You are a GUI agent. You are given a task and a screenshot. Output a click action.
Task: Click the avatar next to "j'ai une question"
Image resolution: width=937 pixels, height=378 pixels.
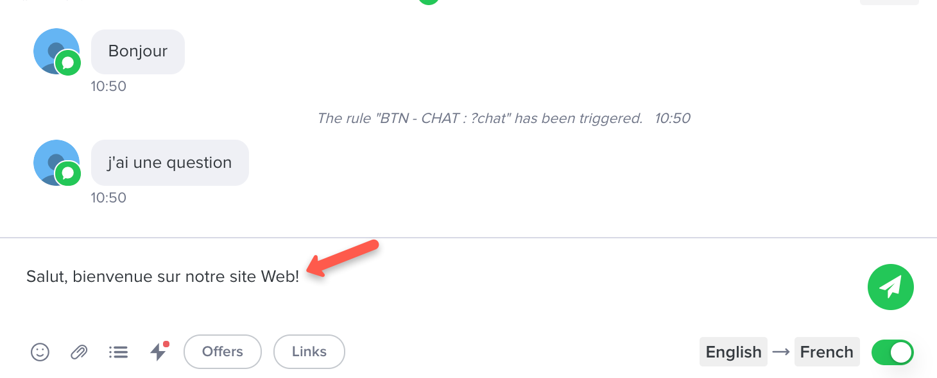56,163
